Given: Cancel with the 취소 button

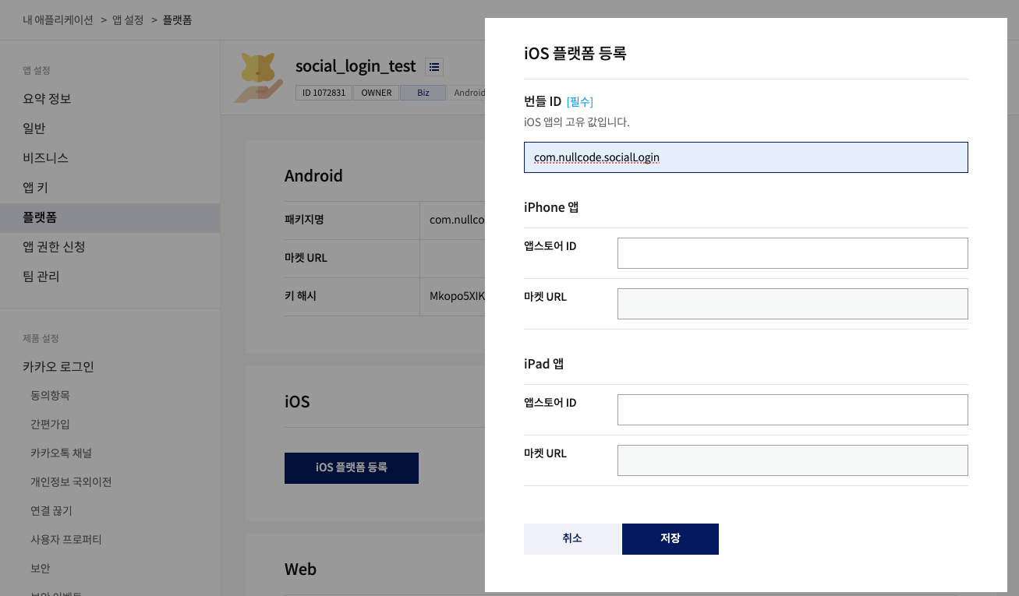Looking at the screenshot, I should 572,539.
